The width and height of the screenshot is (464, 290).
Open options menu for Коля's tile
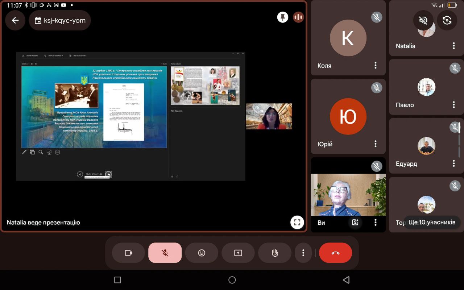(x=376, y=65)
